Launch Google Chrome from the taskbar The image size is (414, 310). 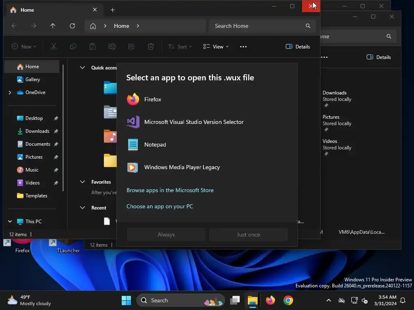pyautogui.click(x=288, y=300)
